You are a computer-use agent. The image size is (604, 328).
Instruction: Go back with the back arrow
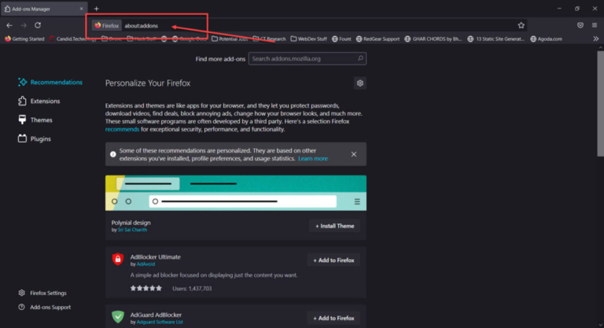[9, 25]
